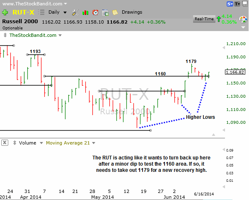This screenshot has width=249, height=200.
Task: Click the green plus add symbol icon
Action: tap(5, 12)
